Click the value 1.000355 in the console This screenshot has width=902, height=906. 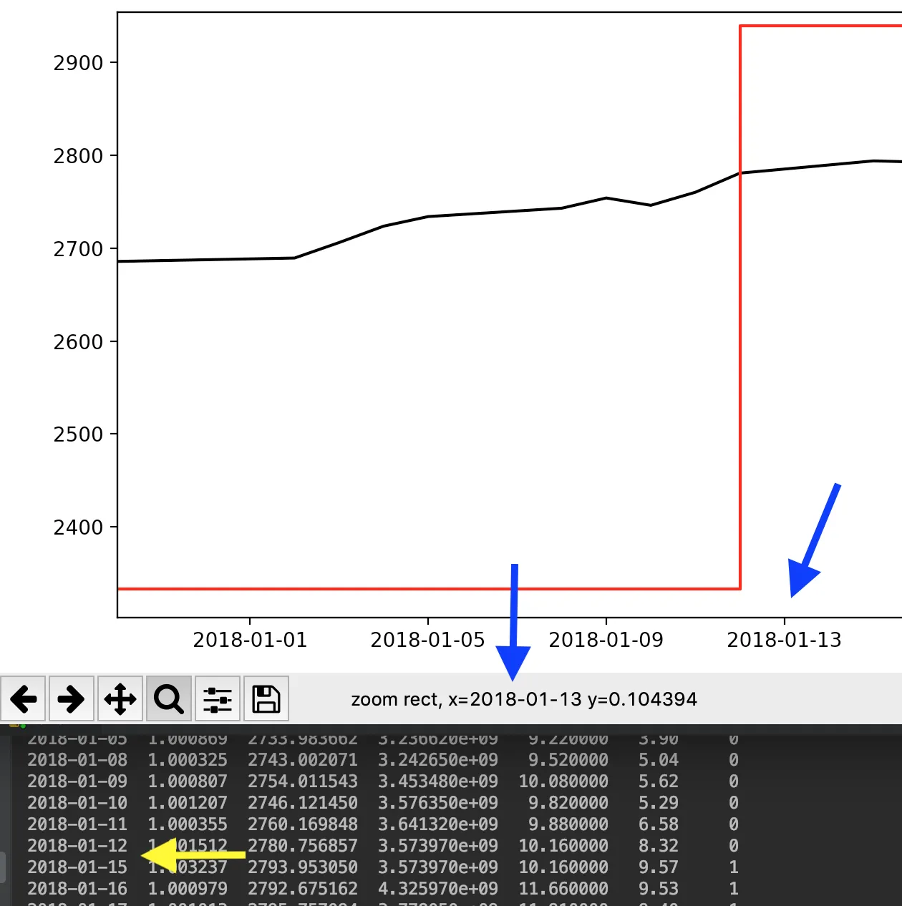click(188, 824)
